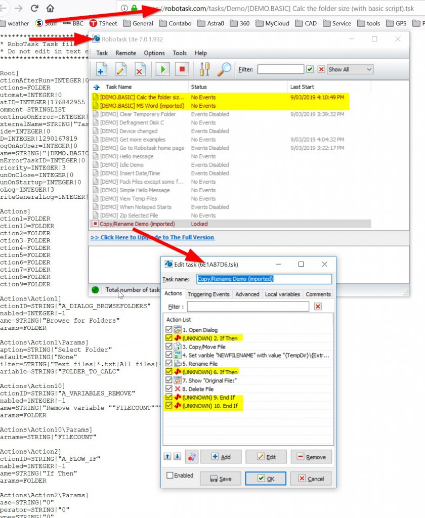Screen dimensions: 425x518
Task: Uncheck the "1. Open Dialog" action
Action: point(169,330)
